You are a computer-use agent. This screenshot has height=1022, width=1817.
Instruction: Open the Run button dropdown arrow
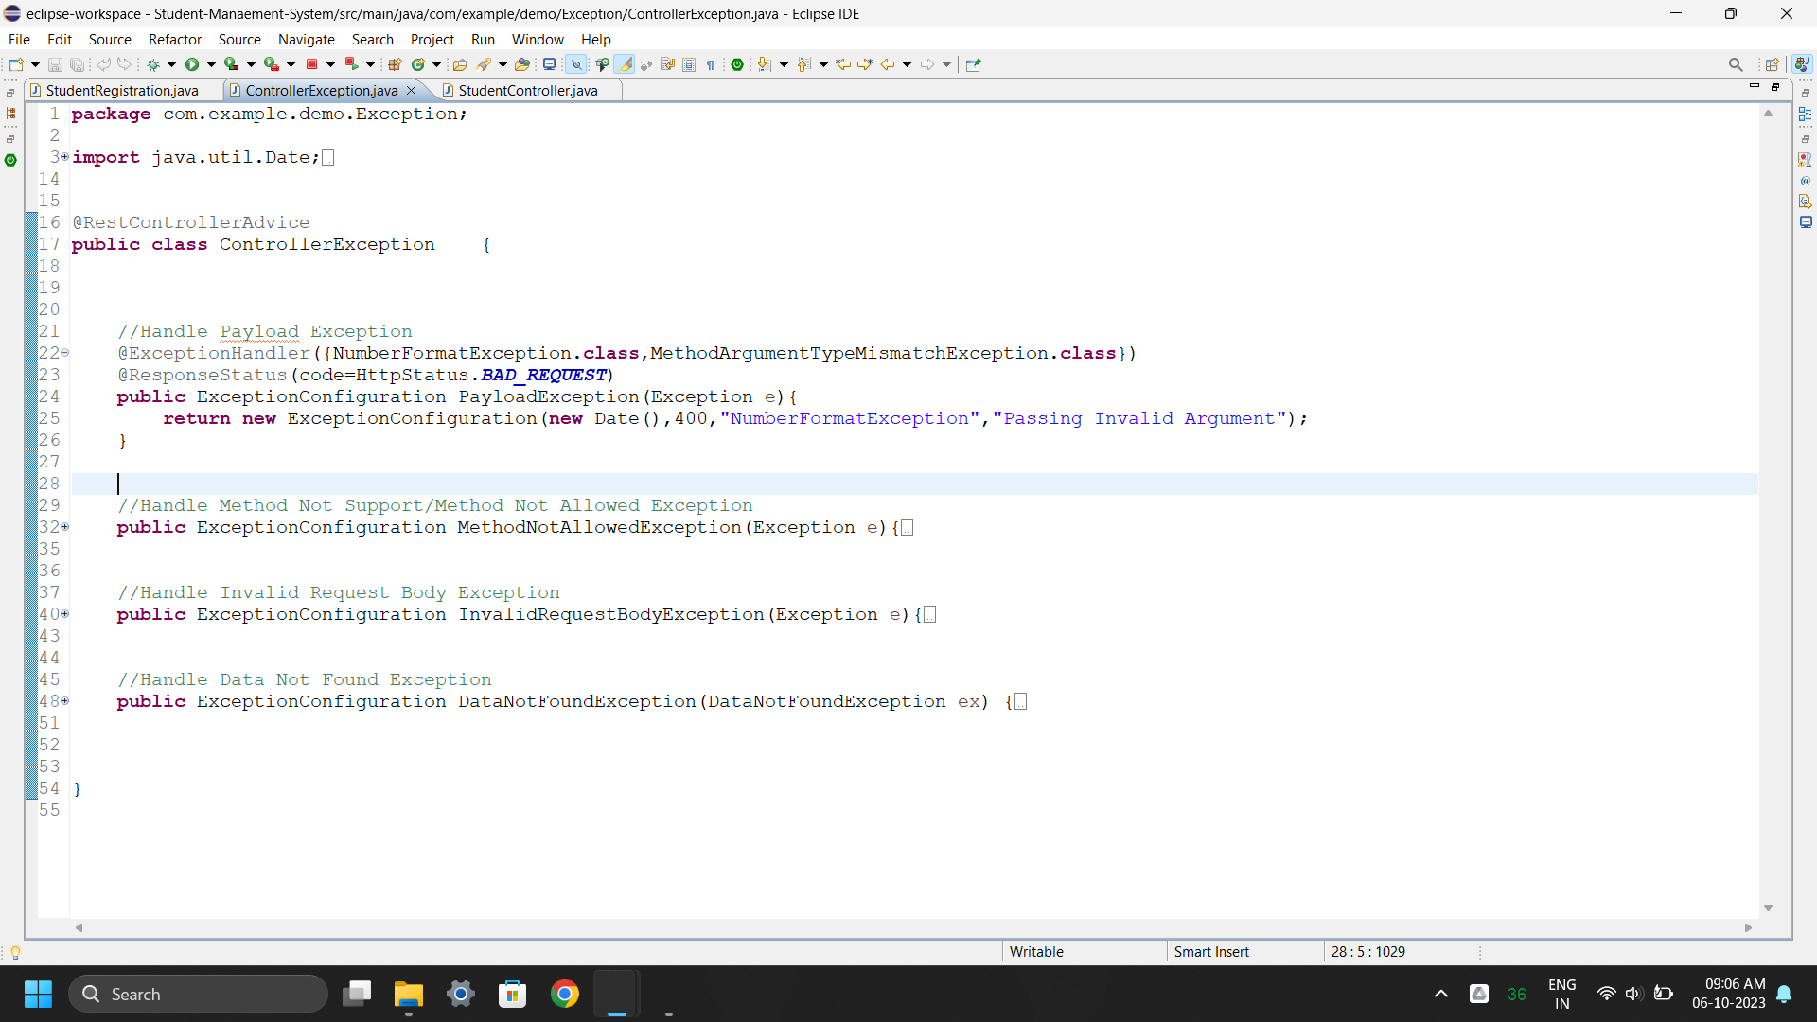212,64
